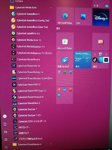Expand the CyberLink PhotoDirector 8 folder

51,144
